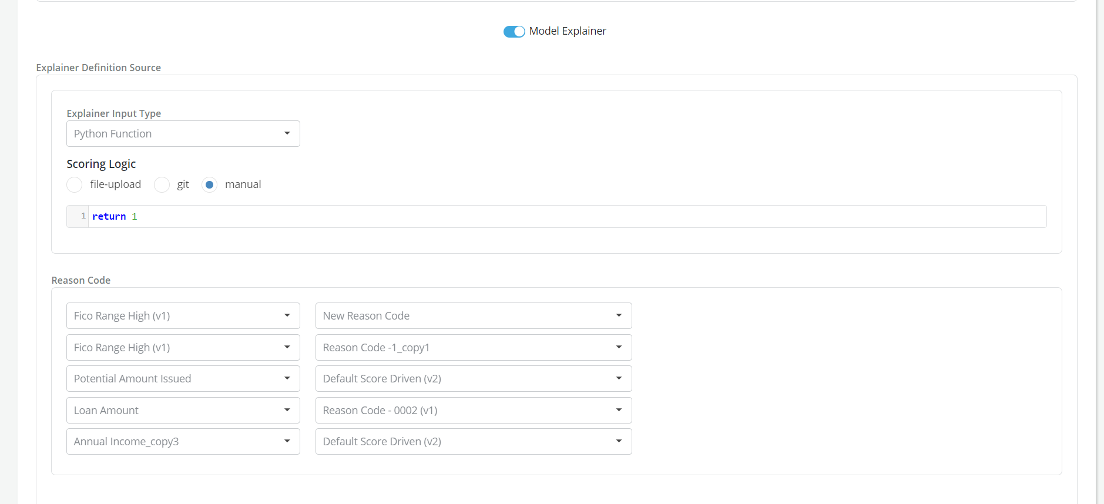Open Default Score Driven dropdown beside Potential Amount Issued

[x=473, y=379]
